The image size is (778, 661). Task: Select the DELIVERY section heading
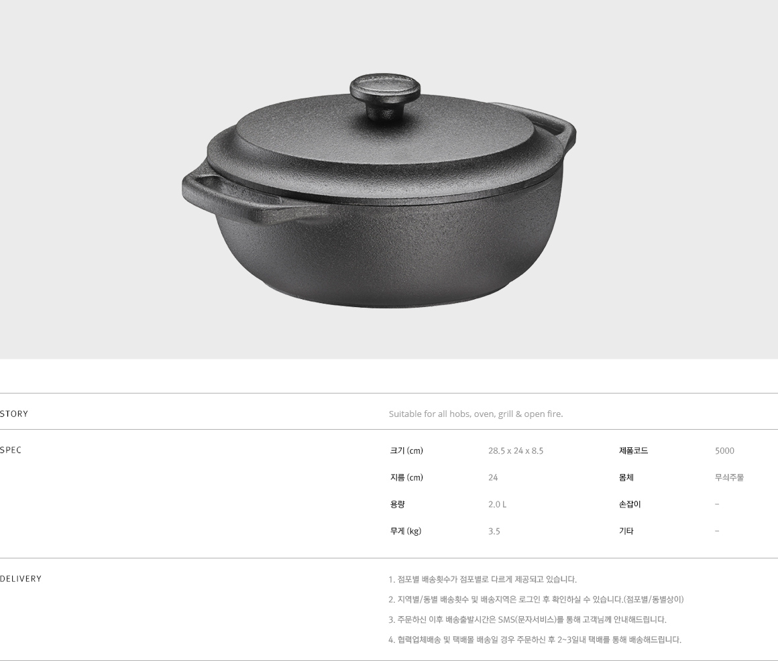(21, 579)
